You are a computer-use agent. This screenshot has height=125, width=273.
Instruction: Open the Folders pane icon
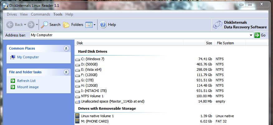(66, 25)
